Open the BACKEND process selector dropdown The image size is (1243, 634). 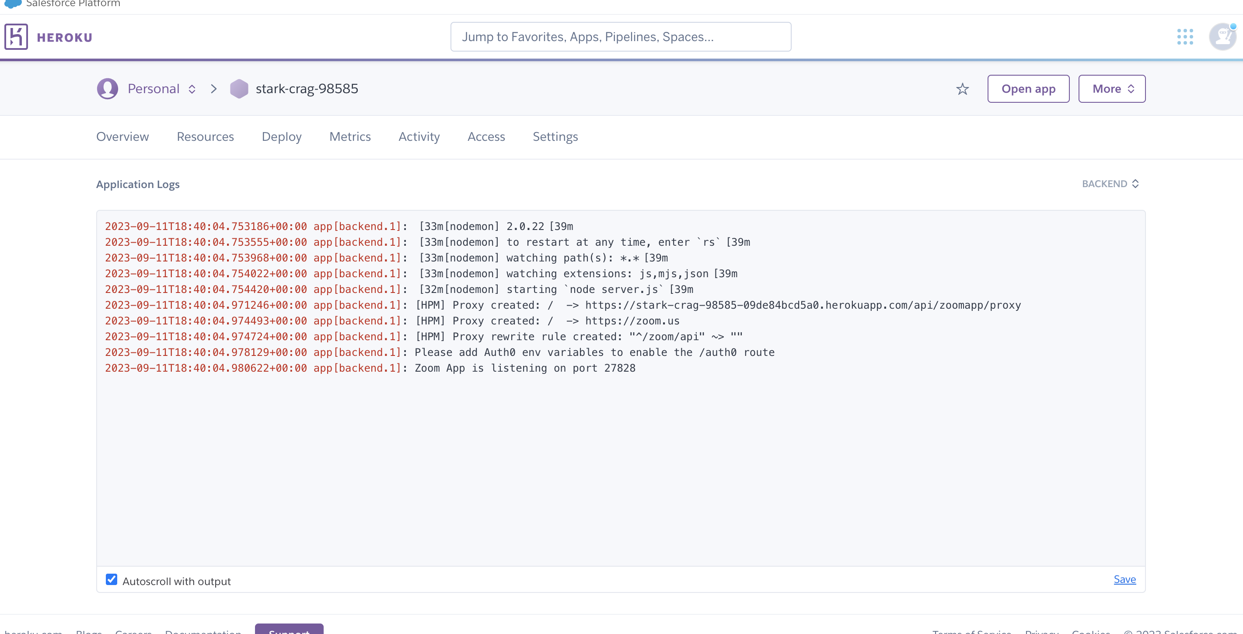click(x=1110, y=184)
